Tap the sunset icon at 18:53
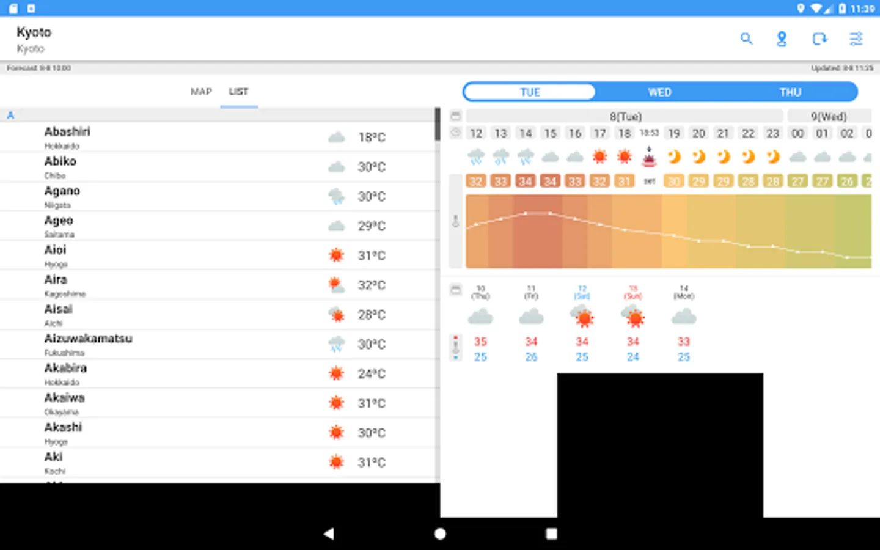 [x=649, y=157]
